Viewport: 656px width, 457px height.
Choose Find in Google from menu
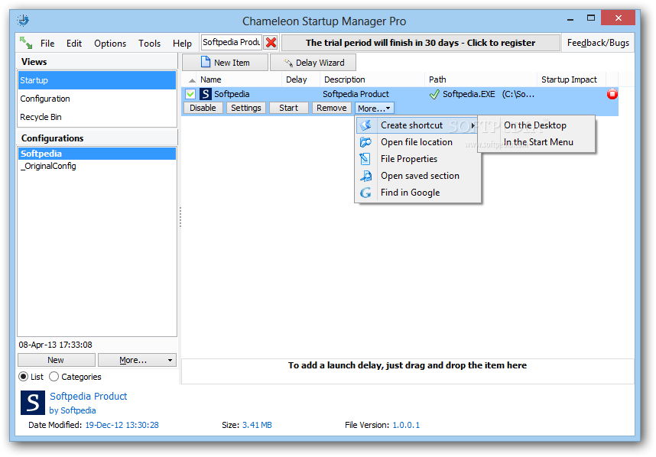click(417, 193)
